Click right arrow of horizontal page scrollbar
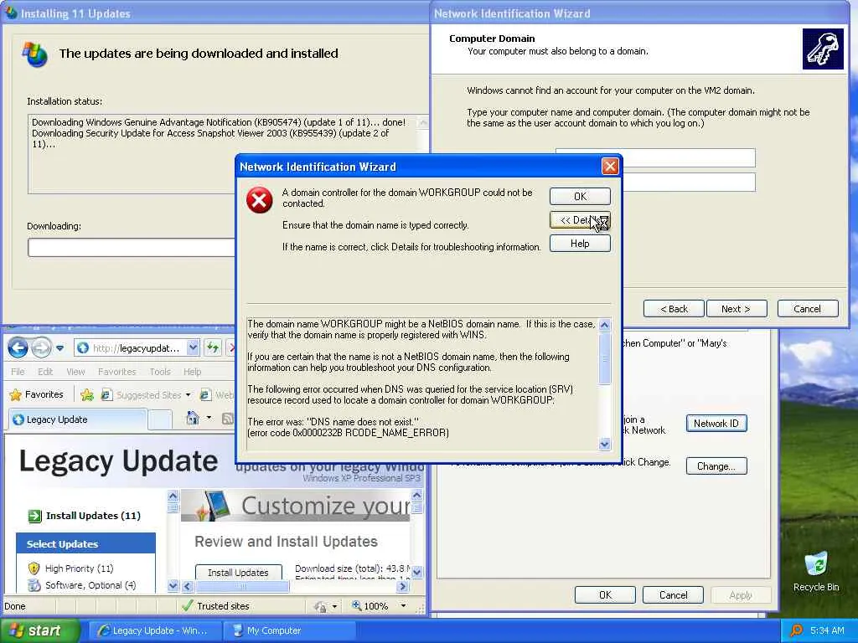The height and width of the screenshot is (643, 858). pyautogui.click(x=403, y=586)
